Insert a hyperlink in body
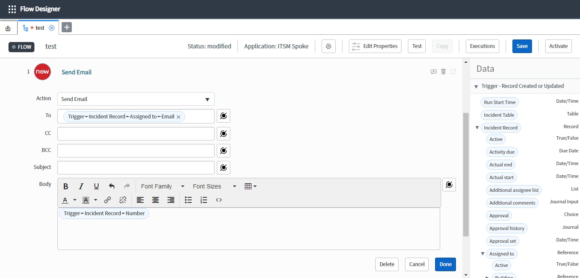The image size is (580, 278). pyautogui.click(x=108, y=200)
